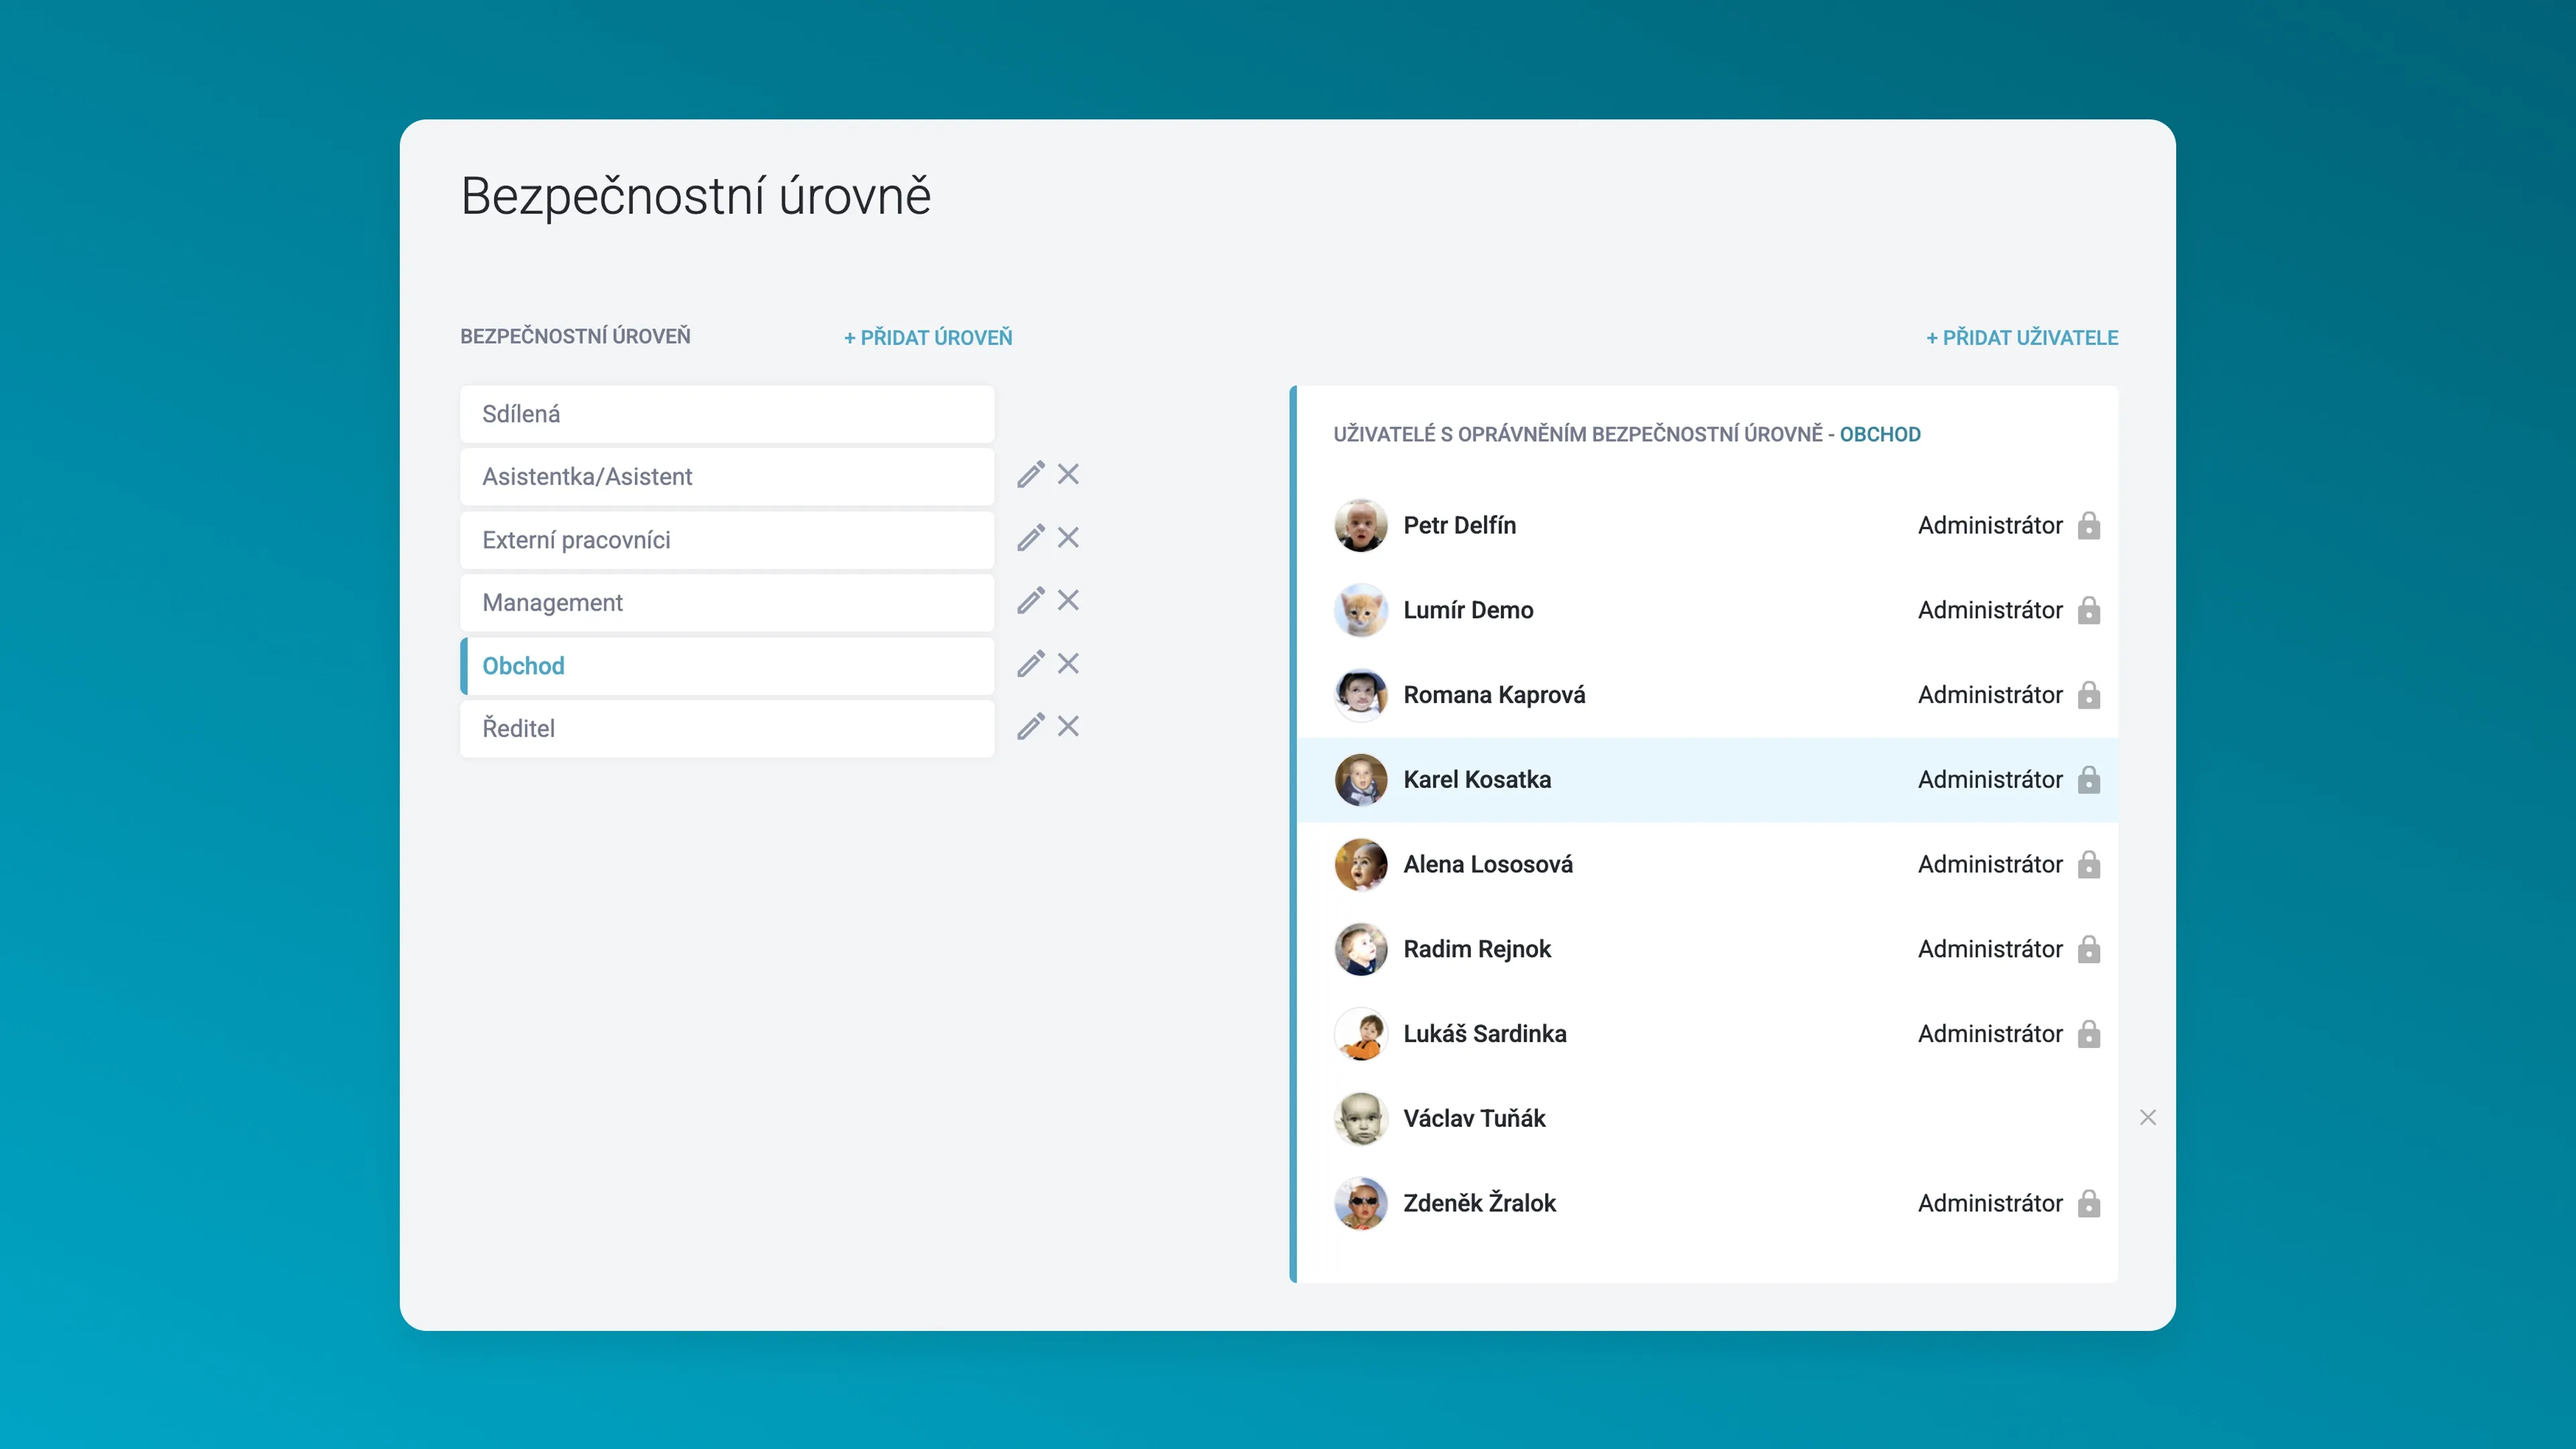The height and width of the screenshot is (1449, 2576).
Task: Open the Externí pracovníci level
Action: 727,540
